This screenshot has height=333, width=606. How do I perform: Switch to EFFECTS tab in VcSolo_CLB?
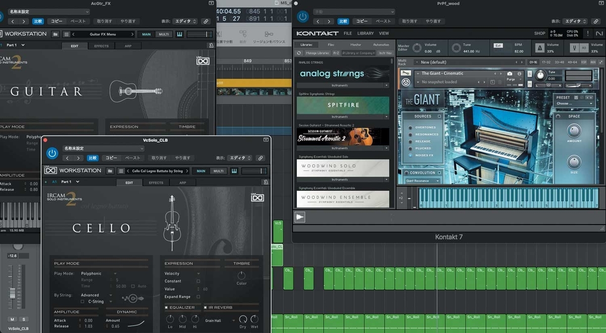click(x=156, y=183)
